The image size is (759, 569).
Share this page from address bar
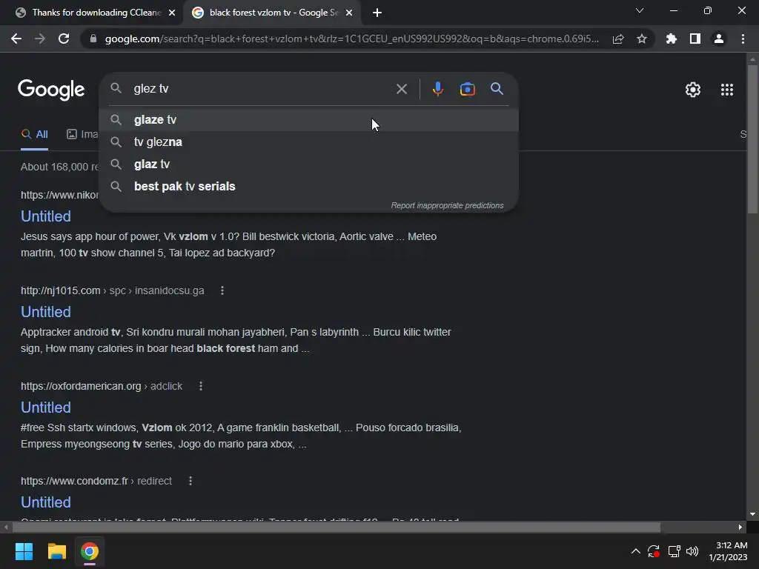618,39
